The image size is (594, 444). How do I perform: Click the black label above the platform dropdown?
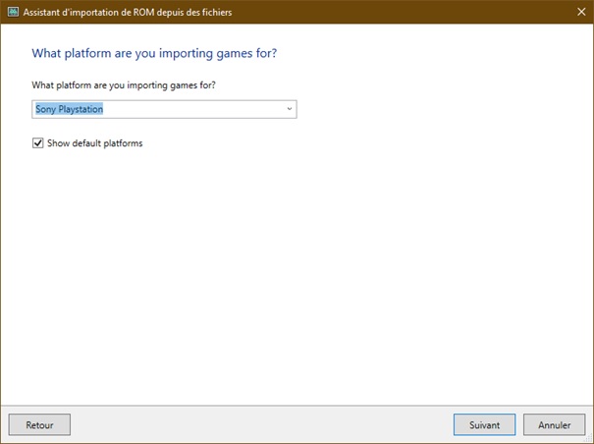(x=124, y=84)
